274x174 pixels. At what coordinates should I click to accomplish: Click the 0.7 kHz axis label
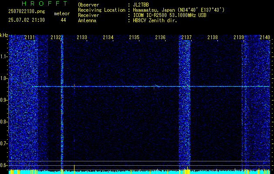click(x=3, y=144)
